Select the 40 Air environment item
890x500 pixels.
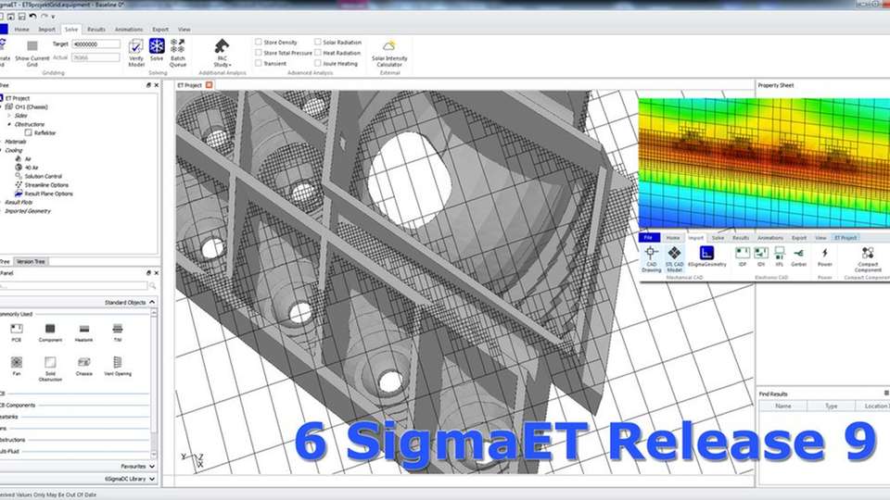point(32,168)
